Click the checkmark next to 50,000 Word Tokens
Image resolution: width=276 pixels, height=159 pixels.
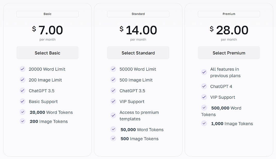[113, 129]
